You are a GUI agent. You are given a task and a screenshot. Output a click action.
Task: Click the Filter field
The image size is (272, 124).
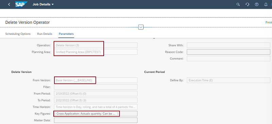[x=96, y=87]
